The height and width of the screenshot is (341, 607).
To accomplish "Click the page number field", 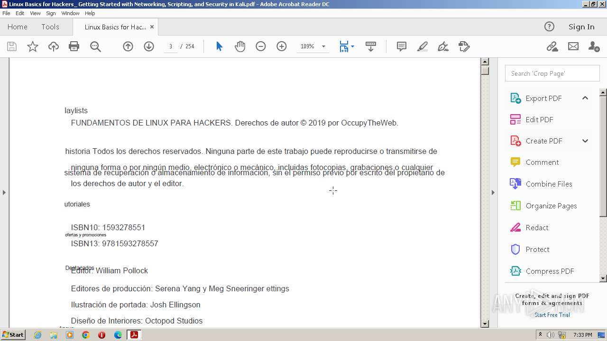I will 171,46.
